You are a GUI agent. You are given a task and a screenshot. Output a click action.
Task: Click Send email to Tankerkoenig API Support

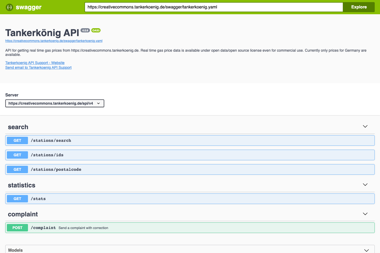coord(38,67)
